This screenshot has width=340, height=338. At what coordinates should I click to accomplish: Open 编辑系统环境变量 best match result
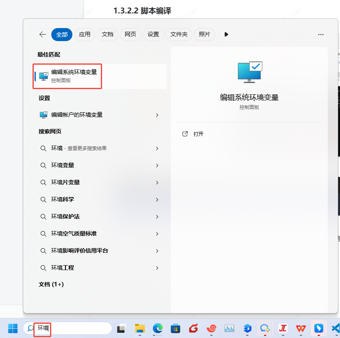click(100, 76)
